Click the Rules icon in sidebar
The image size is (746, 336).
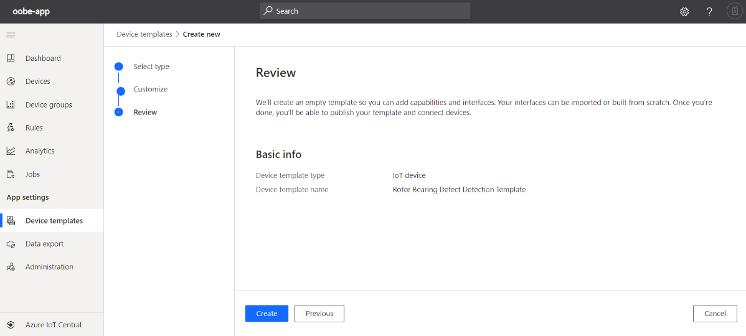click(11, 128)
